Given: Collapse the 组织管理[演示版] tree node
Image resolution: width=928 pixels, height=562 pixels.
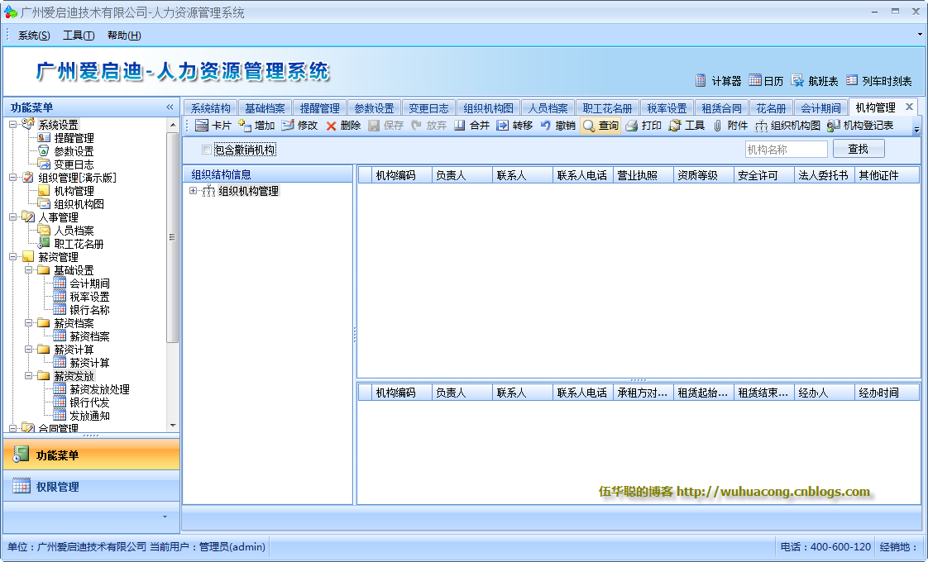Looking at the screenshot, I should pos(13,177).
